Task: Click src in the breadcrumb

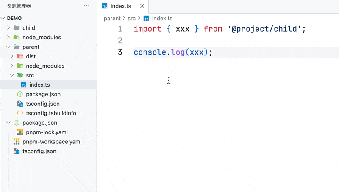Action: point(132,19)
